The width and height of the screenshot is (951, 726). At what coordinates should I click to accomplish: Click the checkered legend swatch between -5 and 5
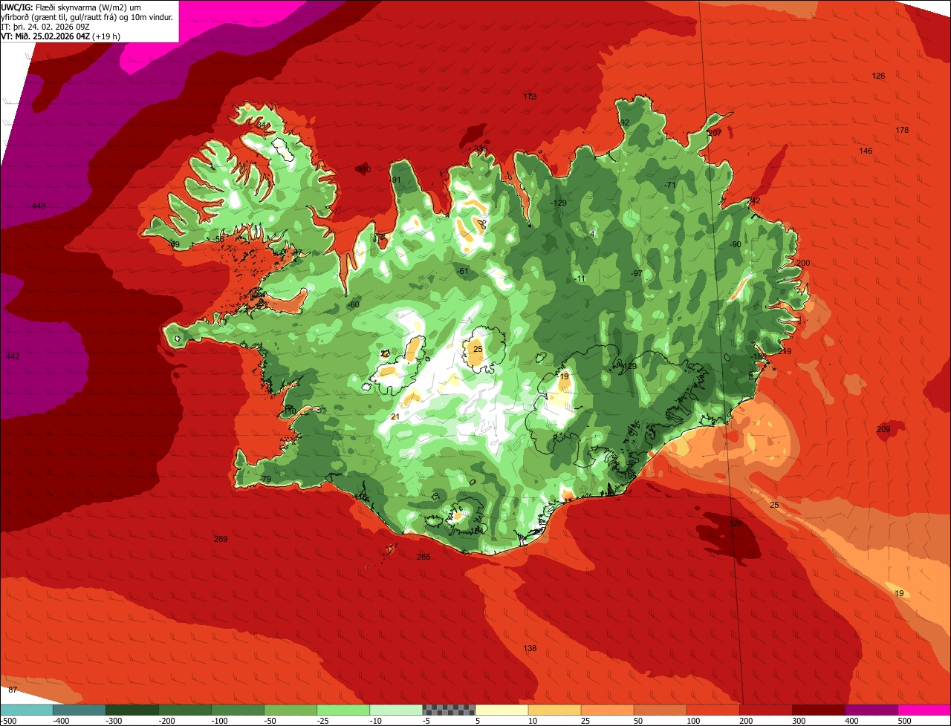pyautogui.click(x=449, y=710)
